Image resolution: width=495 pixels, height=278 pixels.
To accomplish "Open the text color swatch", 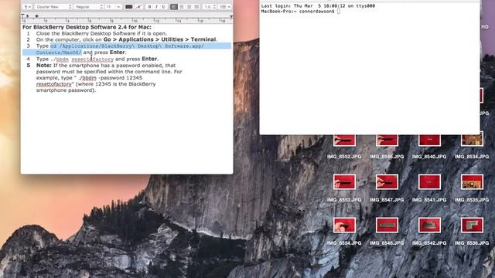I will coord(129,7).
